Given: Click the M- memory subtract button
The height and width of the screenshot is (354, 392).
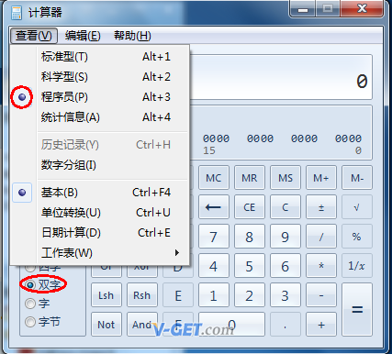Looking at the screenshot, I should coord(357,178).
